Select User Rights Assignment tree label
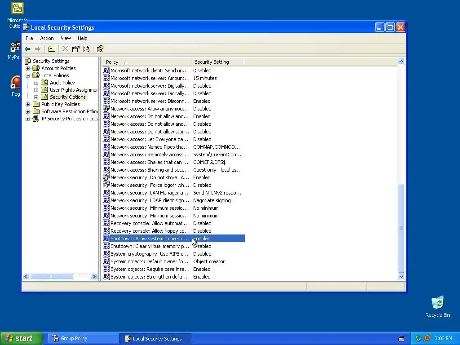460x345 pixels. (74, 90)
